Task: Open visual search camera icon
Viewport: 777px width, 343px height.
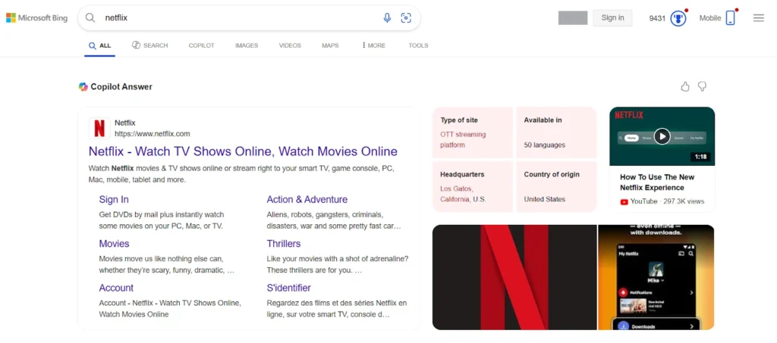Action: (406, 17)
